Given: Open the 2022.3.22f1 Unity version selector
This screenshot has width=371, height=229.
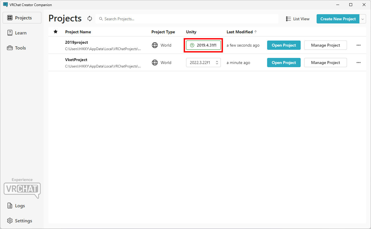Looking at the screenshot, I should 203,63.
